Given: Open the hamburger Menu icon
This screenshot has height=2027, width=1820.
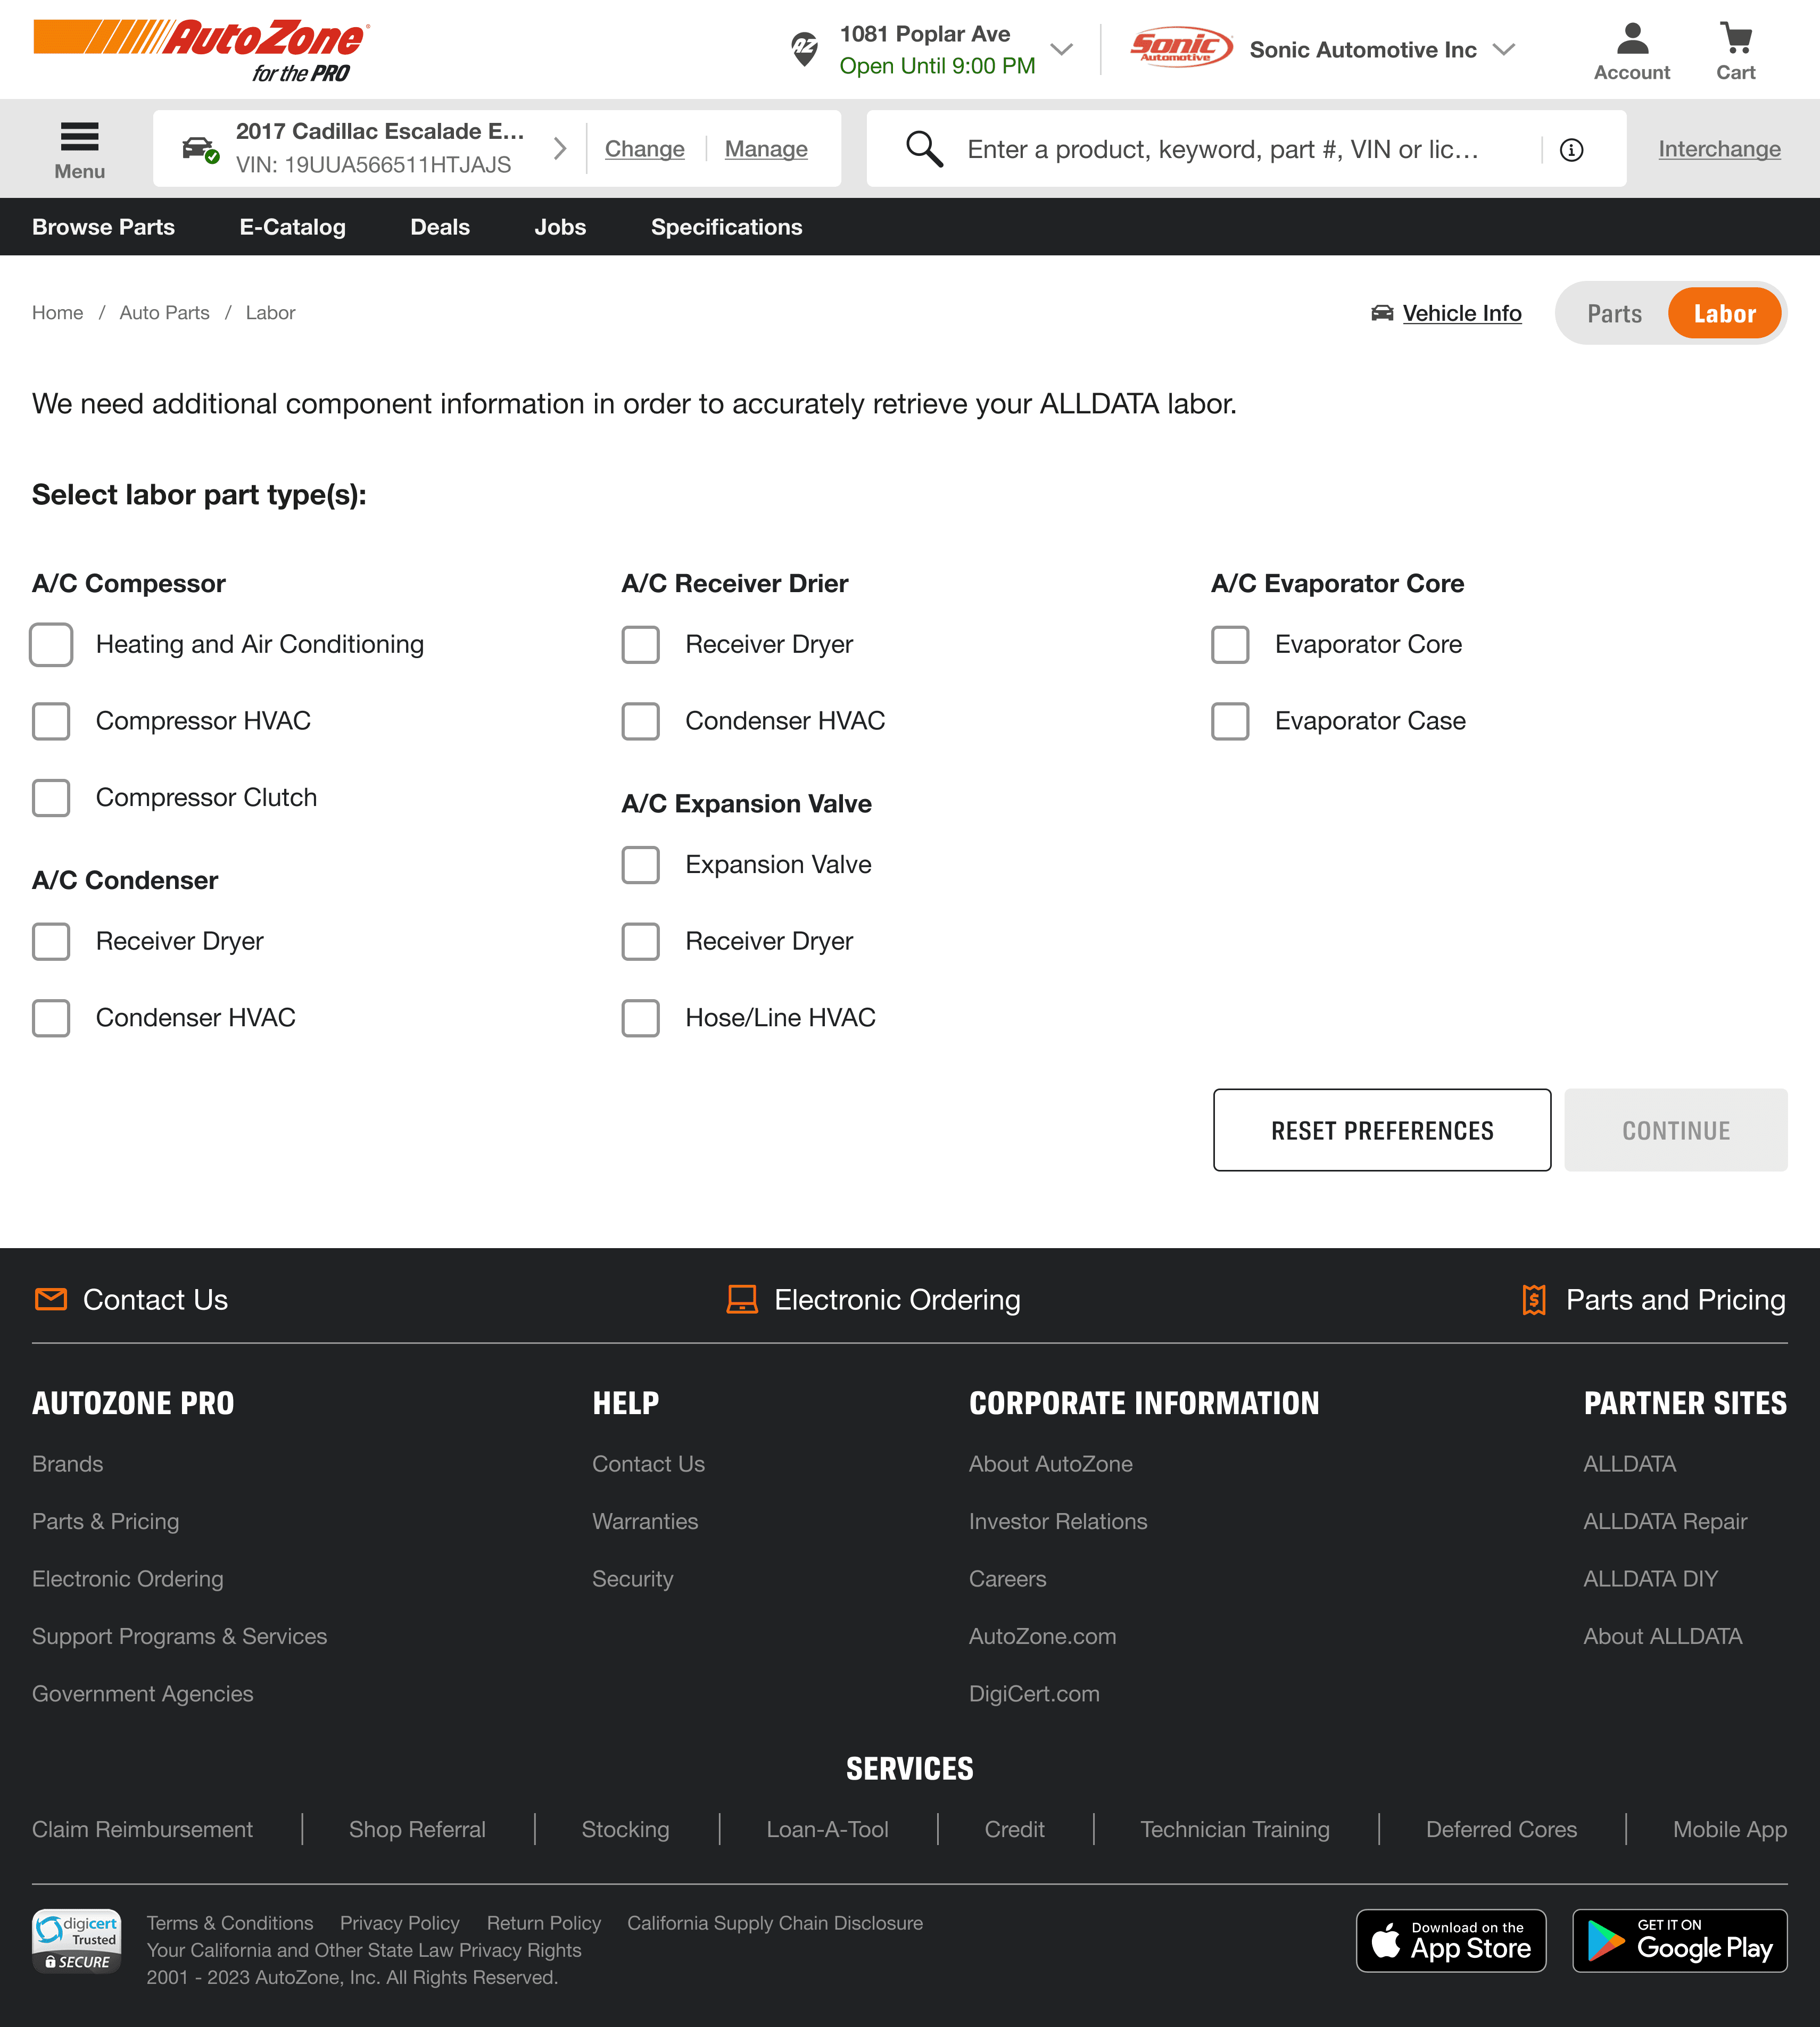Looking at the screenshot, I should tap(79, 136).
